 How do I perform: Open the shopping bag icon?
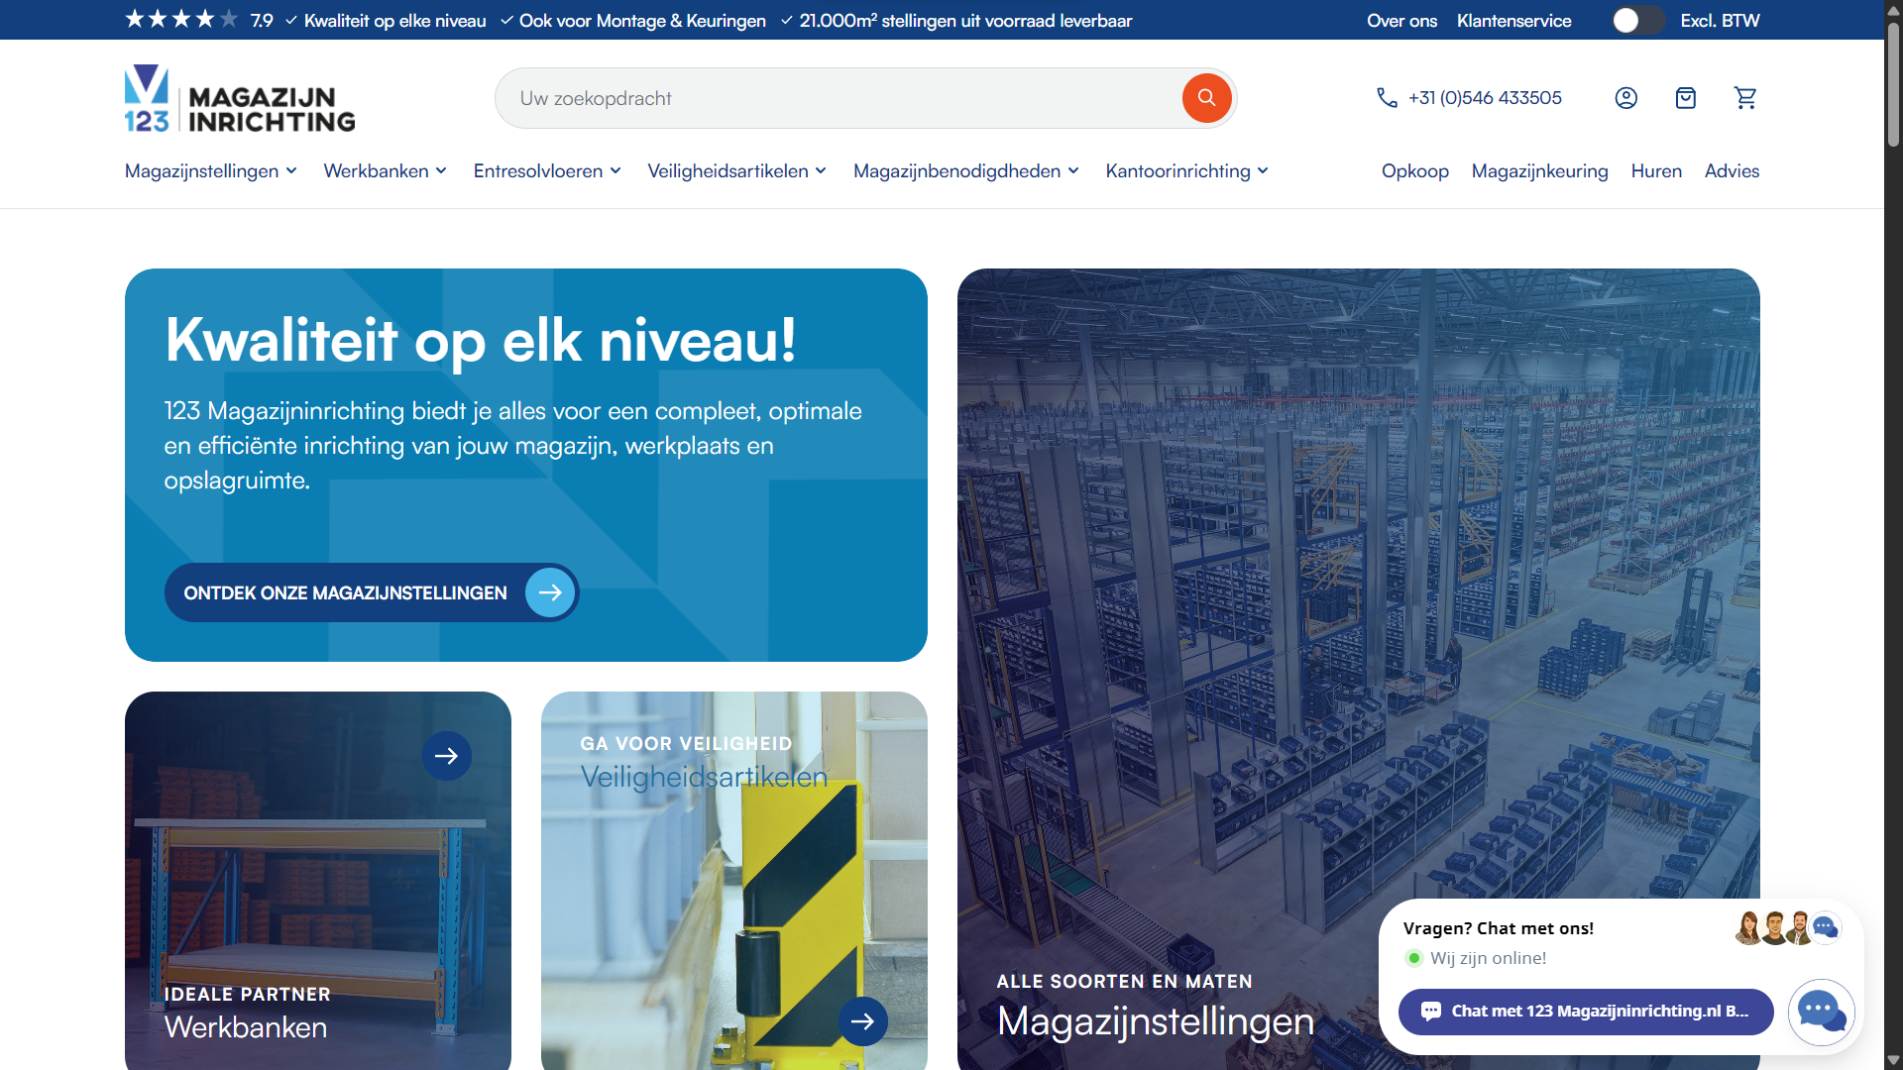1685,98
